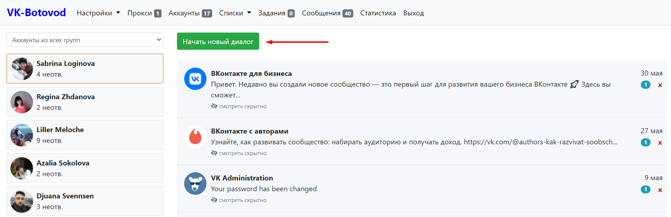
Task: Select the Regina Zhdanova account
Action: 85,102
